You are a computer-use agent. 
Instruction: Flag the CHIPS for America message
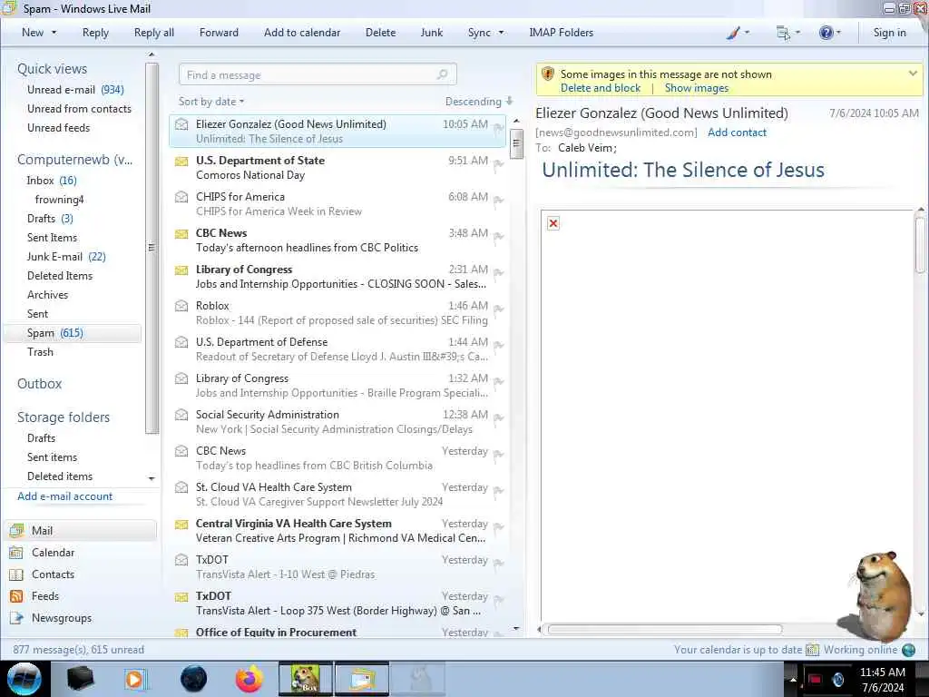pyautogui.click(x=498, y=201)
